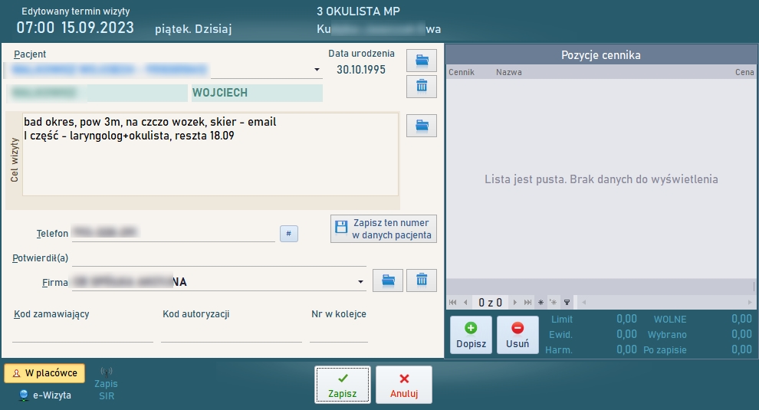Click the filter funnel icon in navigator
Image resolution: width=759 pixels, height=410 pixels.
(x=567, y=302)
